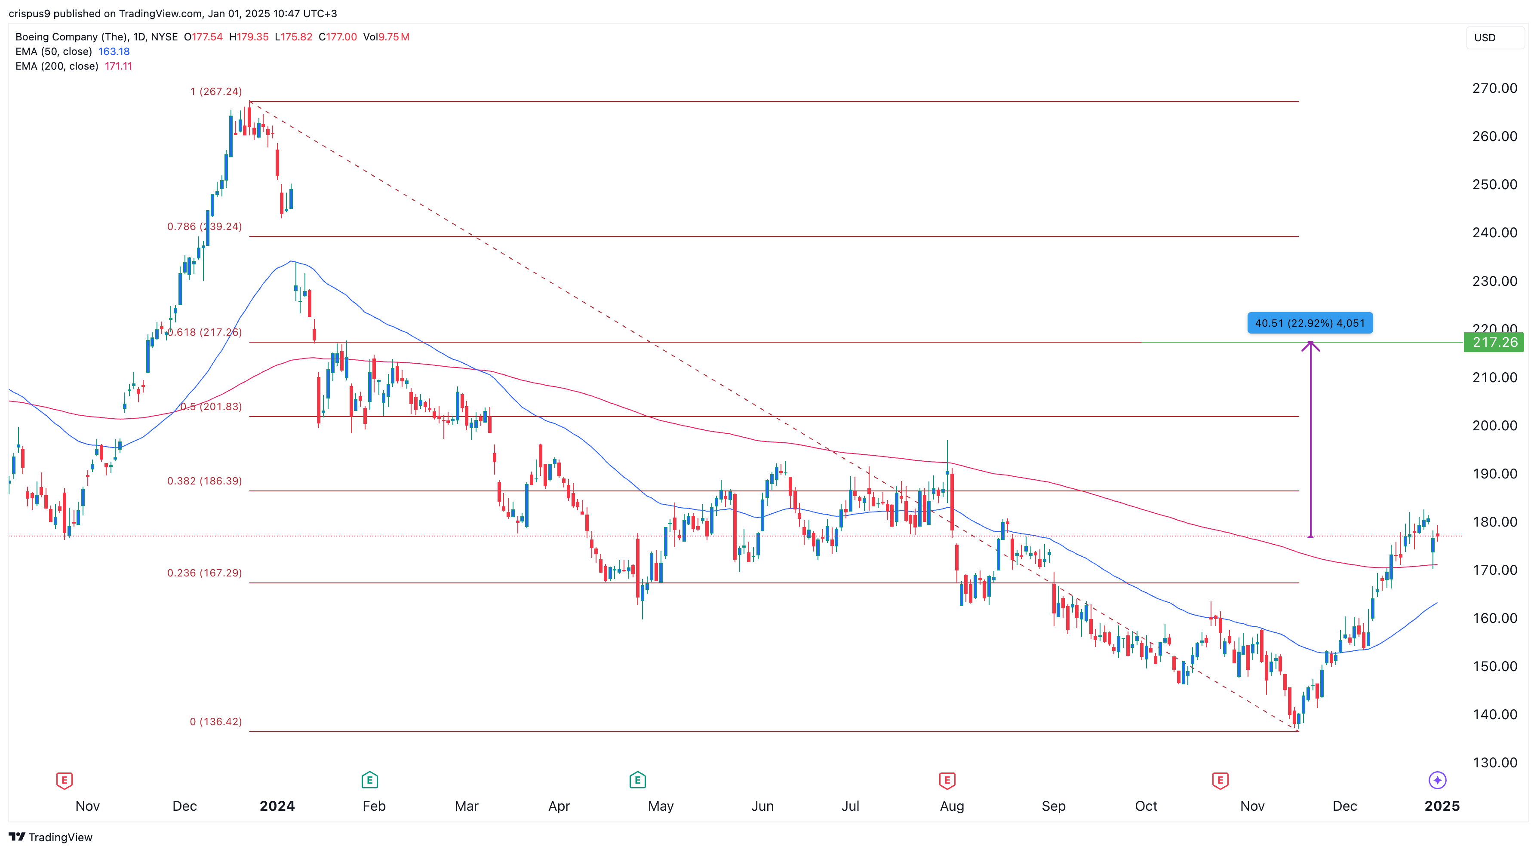Click the Fibonacci 0 (136.42) level label
The width and height of the screenshot is (1537, 852).
[216, 721]
